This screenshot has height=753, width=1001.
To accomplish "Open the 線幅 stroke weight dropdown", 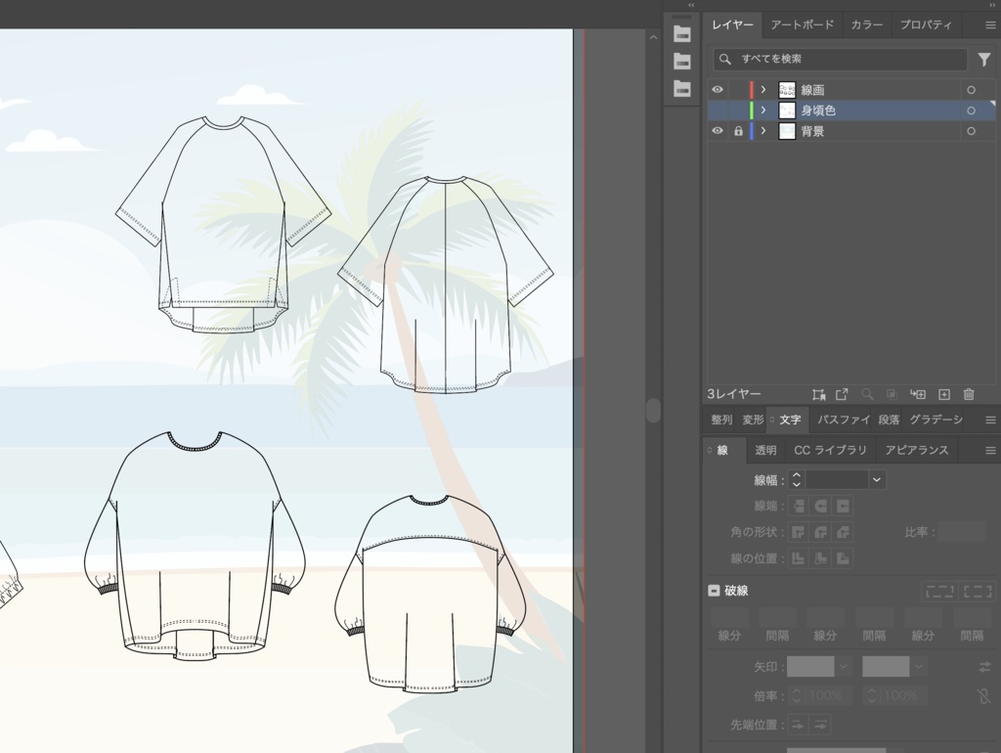I will tap(877, 479).
